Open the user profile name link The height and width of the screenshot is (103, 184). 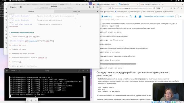tap(159, 17)
